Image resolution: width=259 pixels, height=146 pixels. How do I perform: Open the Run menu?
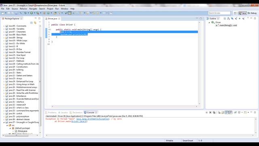click(x=57, y=9)
